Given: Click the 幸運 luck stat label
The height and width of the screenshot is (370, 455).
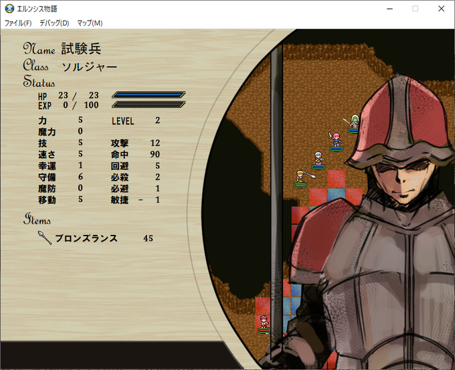Looking at the screenshot, I should [47, 166].
